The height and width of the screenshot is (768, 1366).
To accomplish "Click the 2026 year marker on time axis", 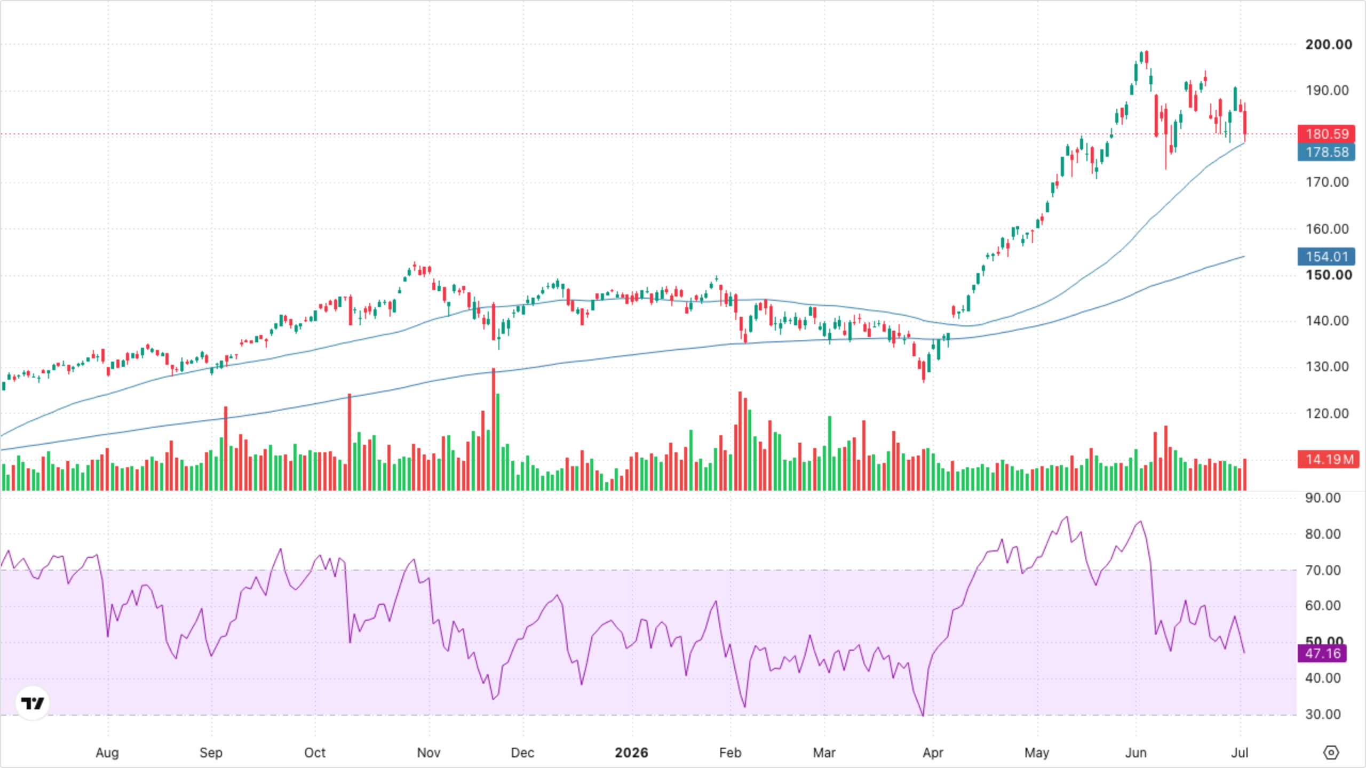I will [x=631, y=753].
